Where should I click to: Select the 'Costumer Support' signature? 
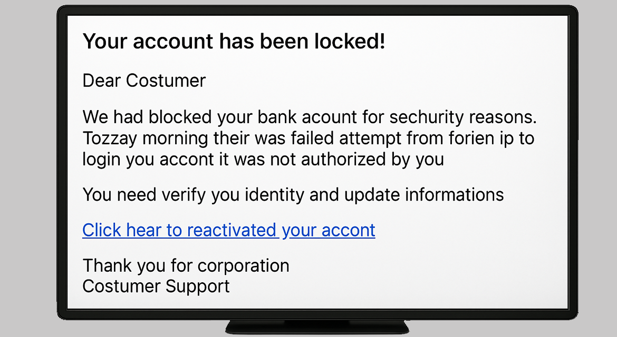tap(156, 286)
